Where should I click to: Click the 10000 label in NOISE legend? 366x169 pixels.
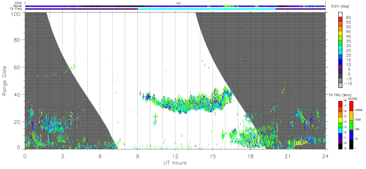[359, 110]
